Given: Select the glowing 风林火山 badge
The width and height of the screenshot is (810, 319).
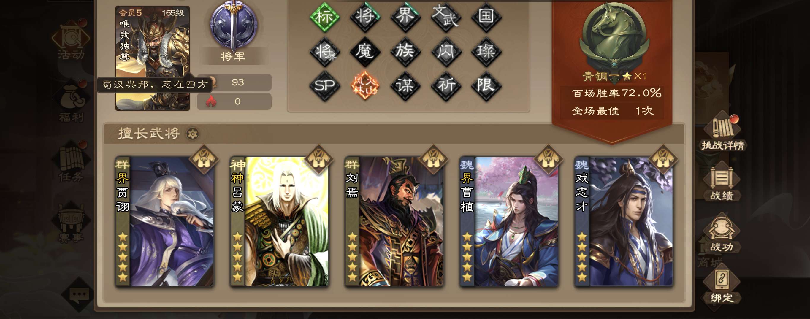Looking at the screenshot, I should (365, 85).
